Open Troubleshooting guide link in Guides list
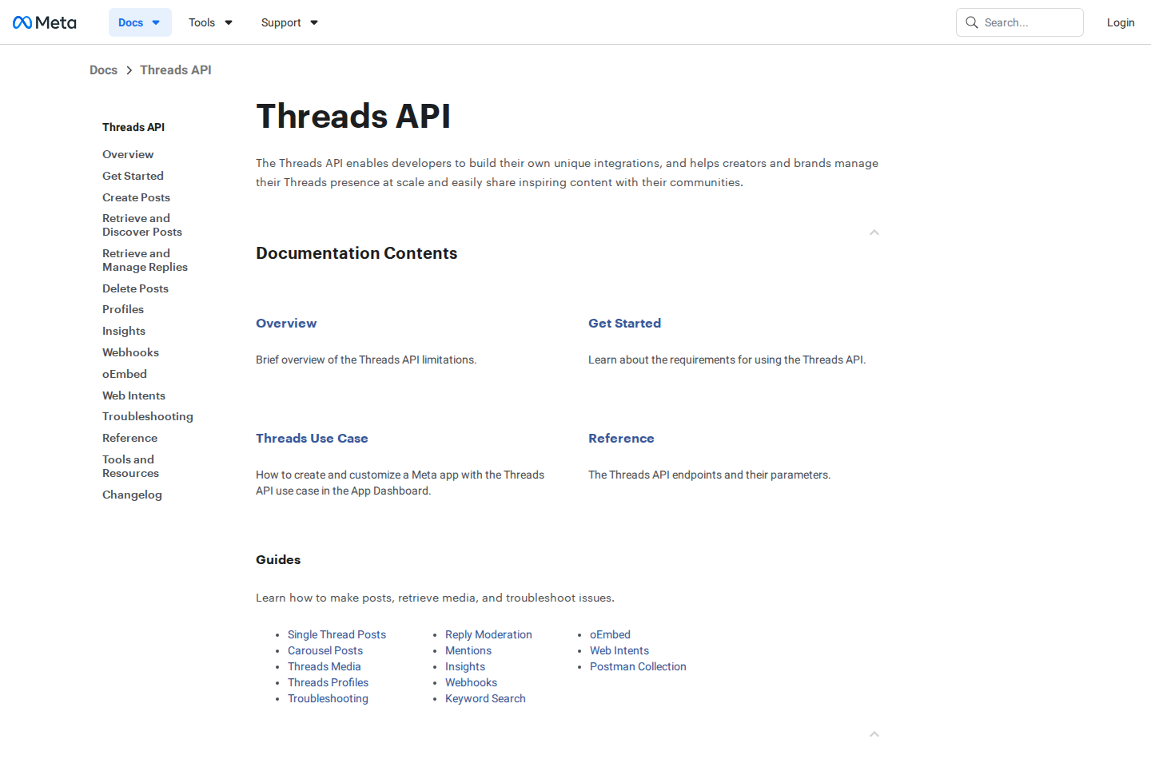Screen dimensions: 1151x767 (x=328, y=698)
